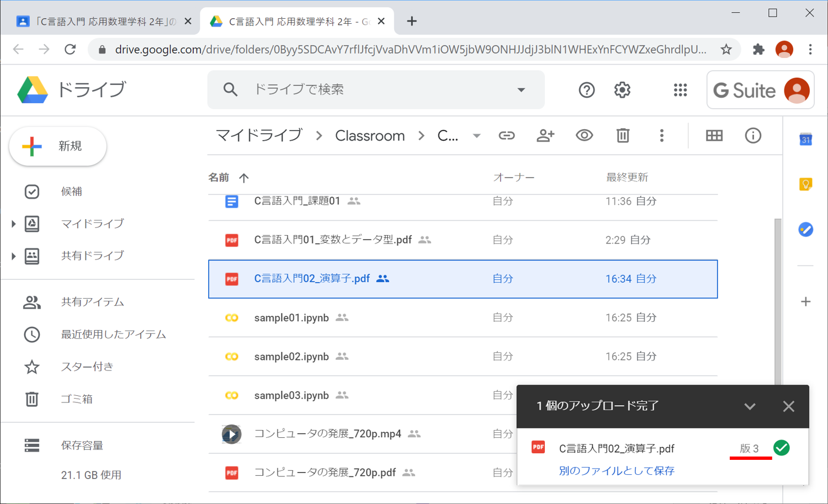The image size is (828, 504).
Task: Select the C言語入門_課題01 document row
Action: point(463,201)
